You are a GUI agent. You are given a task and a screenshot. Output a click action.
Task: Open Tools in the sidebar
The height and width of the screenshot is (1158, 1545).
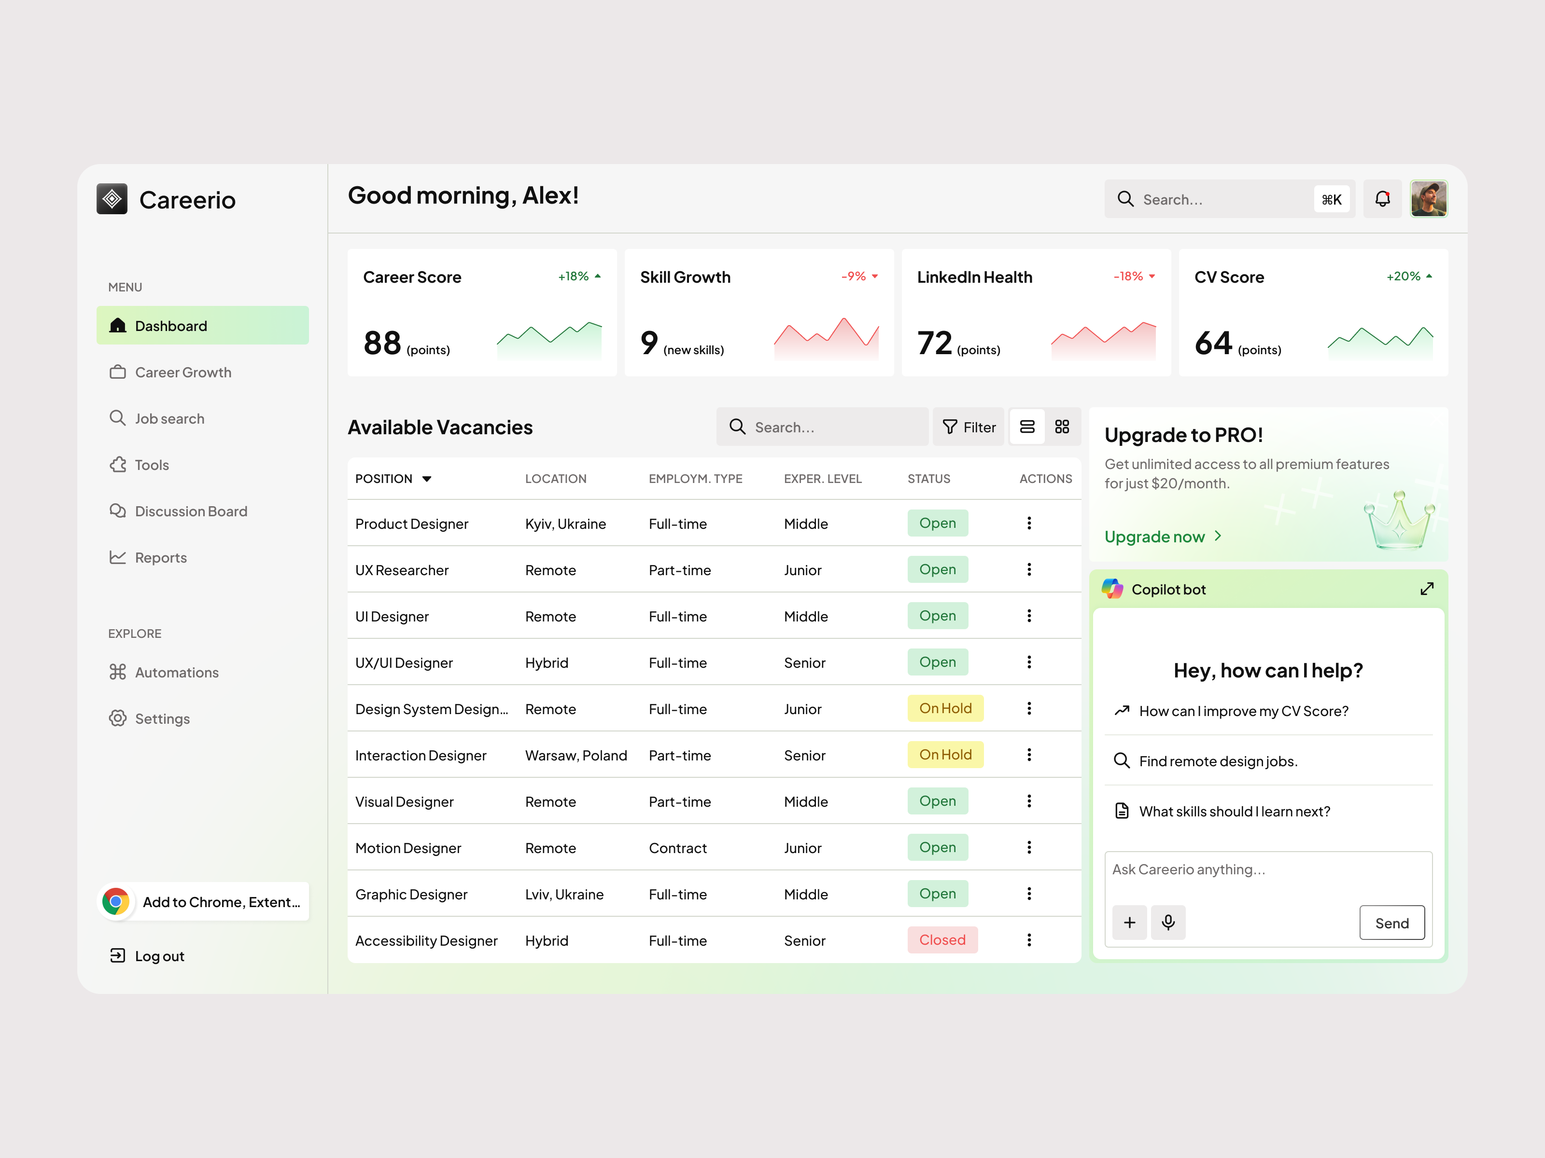coord(203,465)
